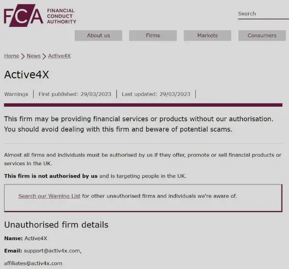Click the First published date text

point(75,94)
